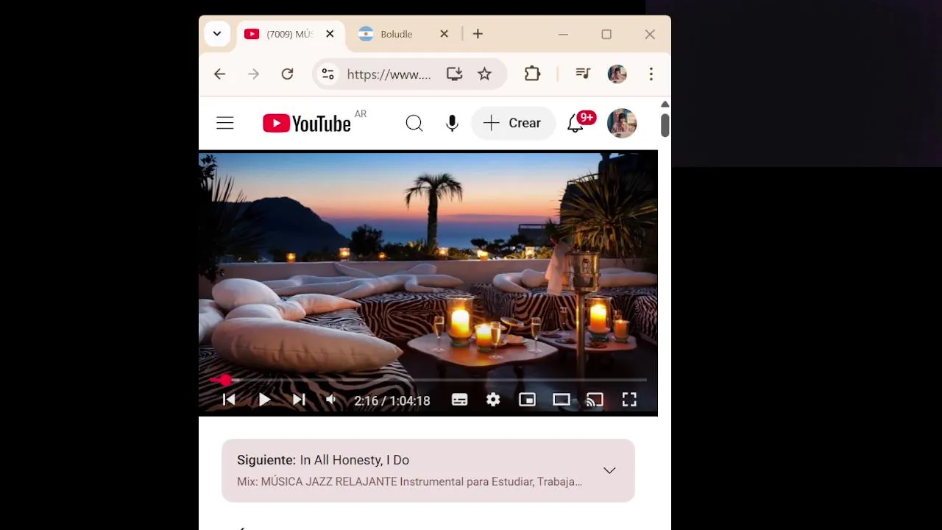Click the Mix: MÚSICA JAZZ RELAJANTE text
Image resolution: width=942 pixels, height=530 pixels.
(409, 481)
